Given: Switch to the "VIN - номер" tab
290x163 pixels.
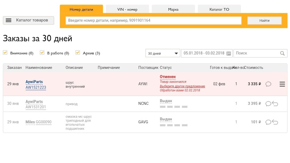Looking at the screenshot, I should tap(127, 9).
